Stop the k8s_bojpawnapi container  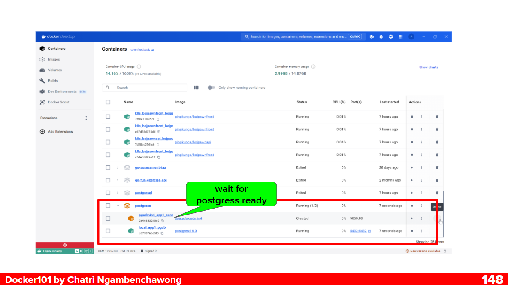412,142
